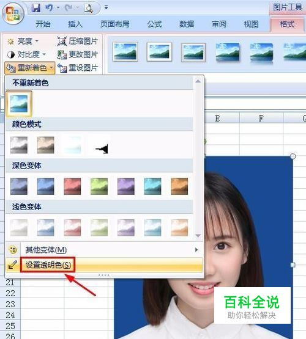Apply the orange light variation
The image size is (306, 339).
(179, 227)
